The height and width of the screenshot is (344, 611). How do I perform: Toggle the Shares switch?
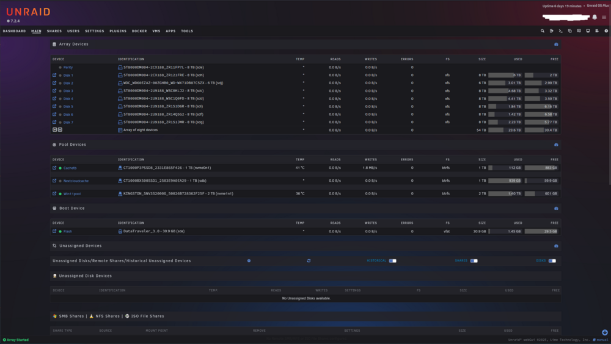pyautogui.click(x=474, y=260)
